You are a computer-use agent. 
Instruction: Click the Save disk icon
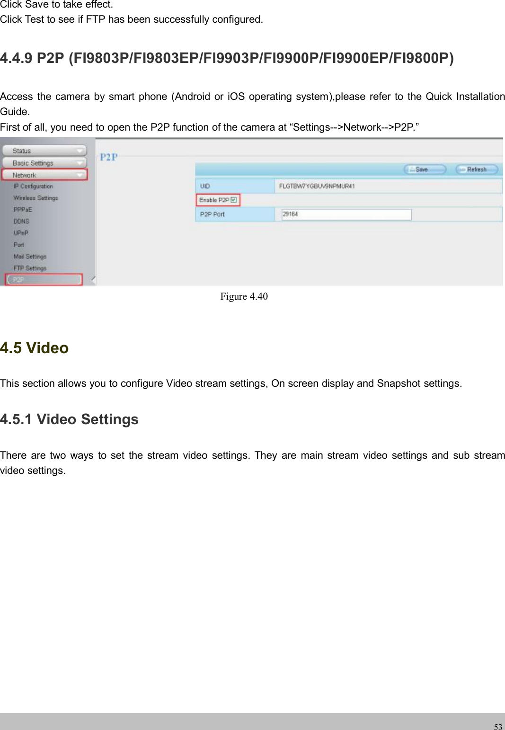point(413,169)
